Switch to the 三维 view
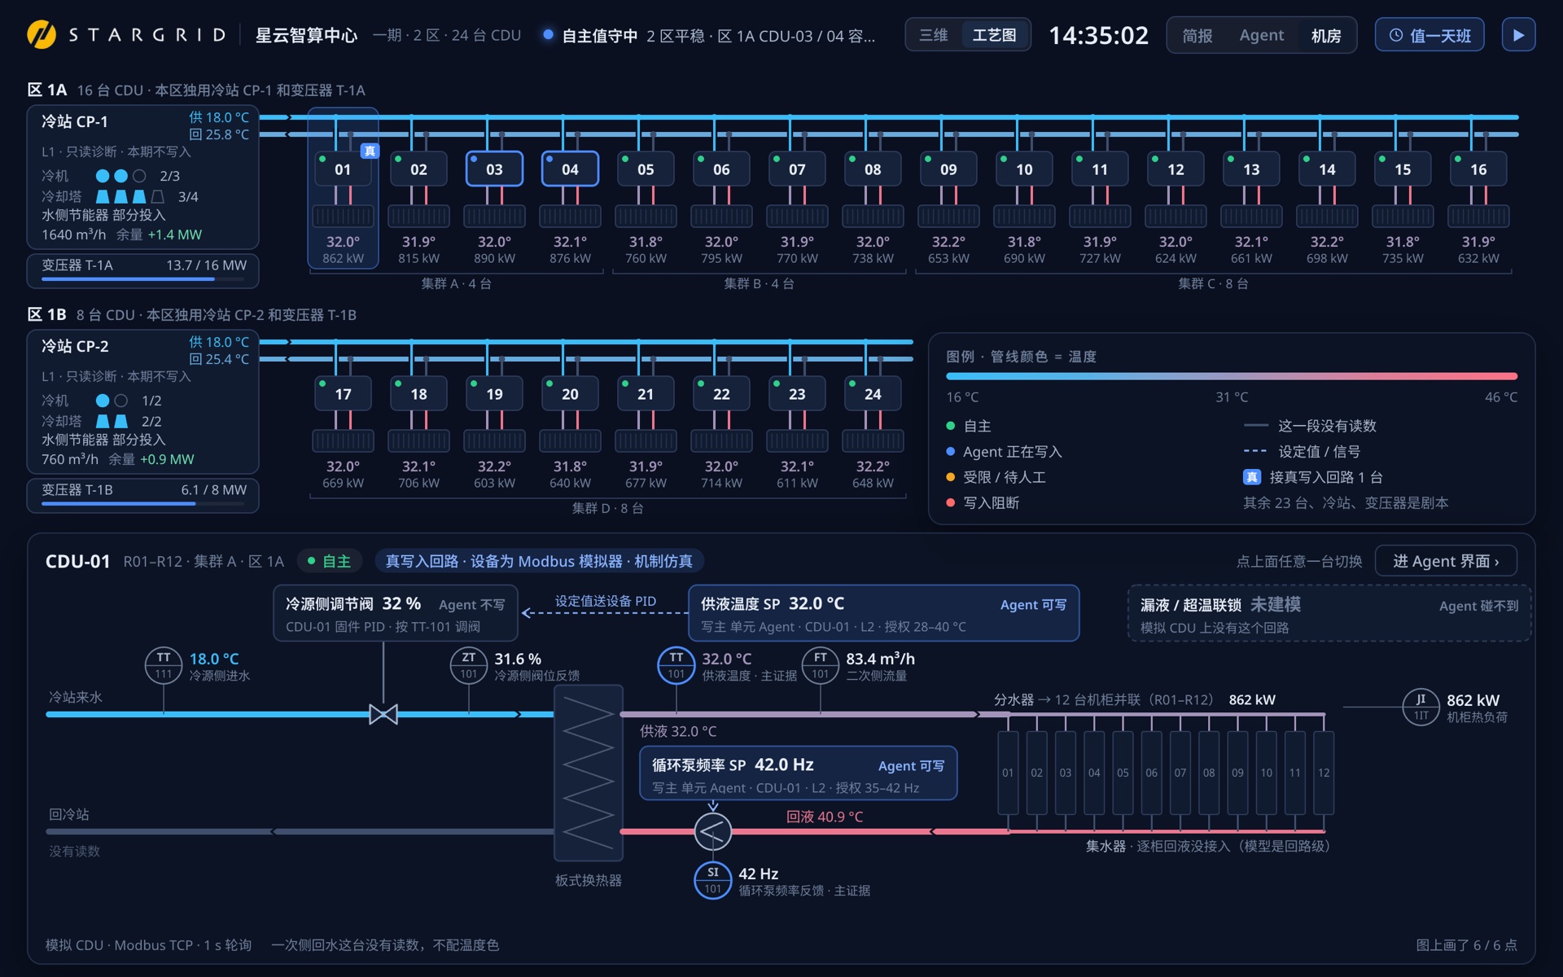Screen dimensions: 1563x977 pos(934,35)
